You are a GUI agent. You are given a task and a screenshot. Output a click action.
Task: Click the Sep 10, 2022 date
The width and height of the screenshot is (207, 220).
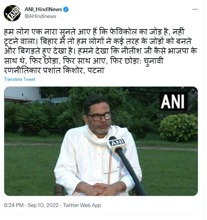click(43, 205)
